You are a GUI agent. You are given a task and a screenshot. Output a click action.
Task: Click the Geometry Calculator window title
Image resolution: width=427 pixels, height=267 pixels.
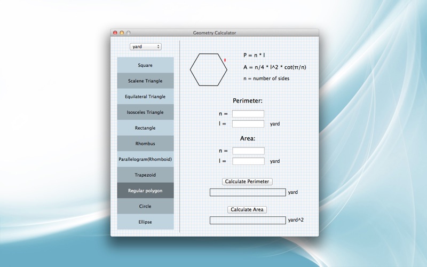215,33
